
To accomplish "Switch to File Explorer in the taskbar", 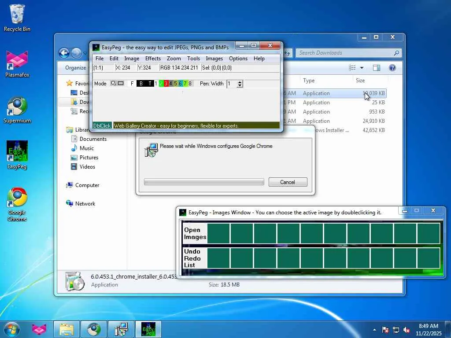I will 67,329.
